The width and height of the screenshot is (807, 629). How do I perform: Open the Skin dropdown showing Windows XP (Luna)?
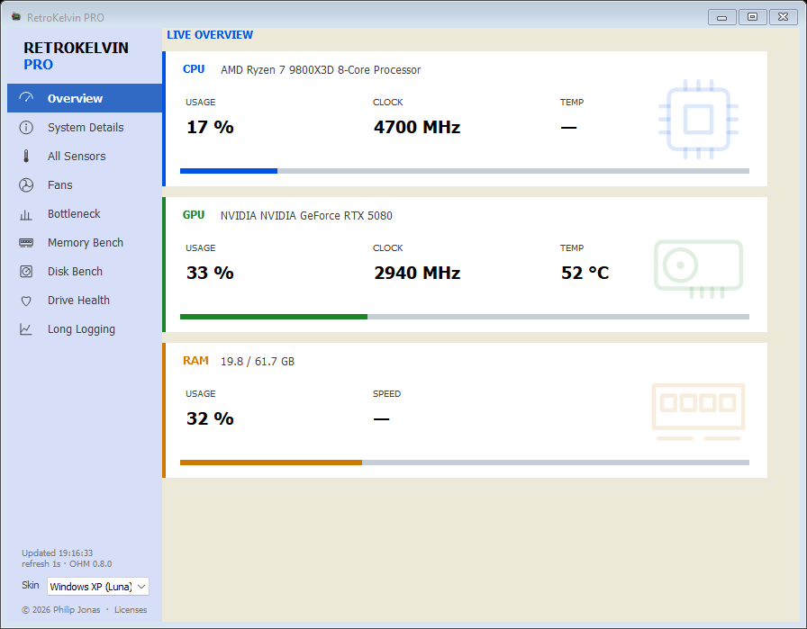pos(98,587)
